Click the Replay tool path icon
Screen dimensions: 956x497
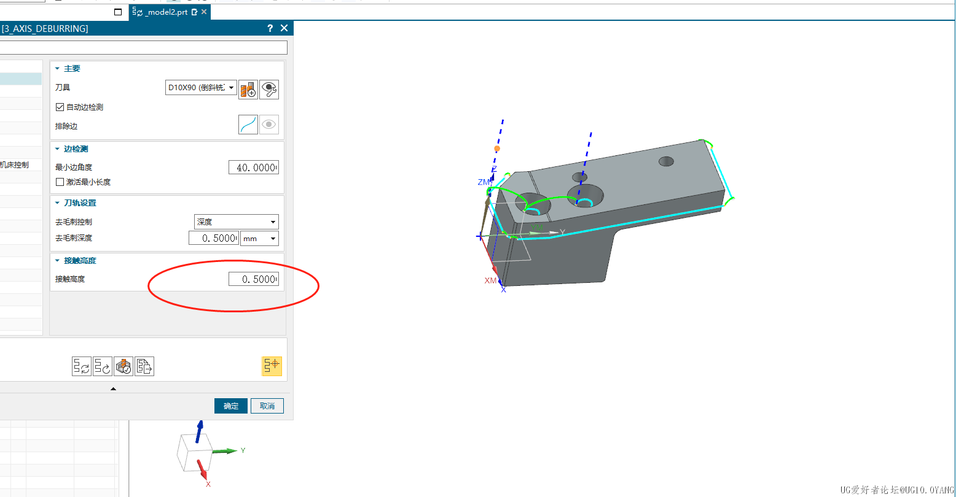click(103, 366)
